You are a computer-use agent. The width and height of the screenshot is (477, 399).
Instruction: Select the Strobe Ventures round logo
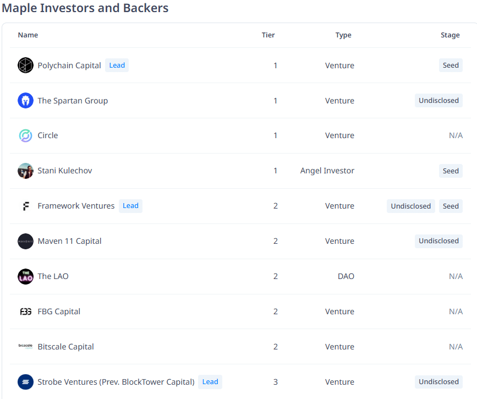25,382
